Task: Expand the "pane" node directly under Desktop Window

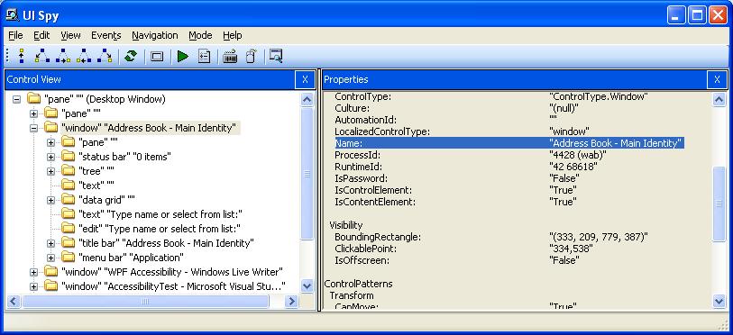Action: pyautogui.click(x=33, y=114)
